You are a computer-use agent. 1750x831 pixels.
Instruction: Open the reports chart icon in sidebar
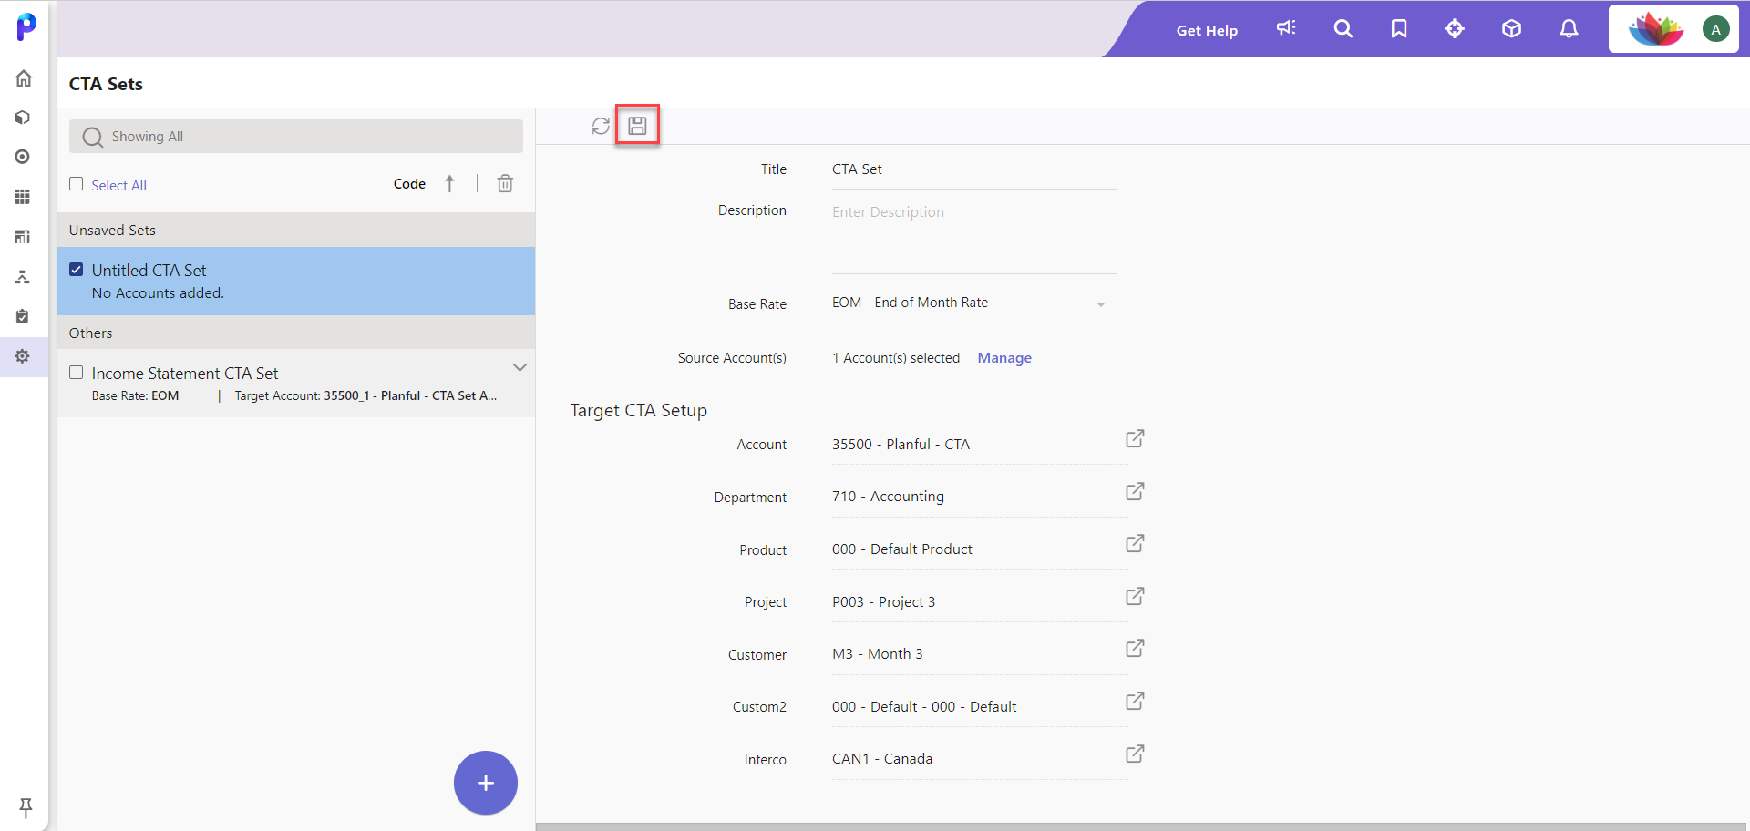pos(23,237)
